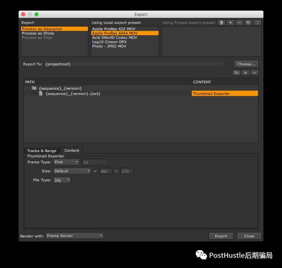Remove the selected path entry with minus
The height and width of the screenshot is (268, 282).
click(254, 73)
